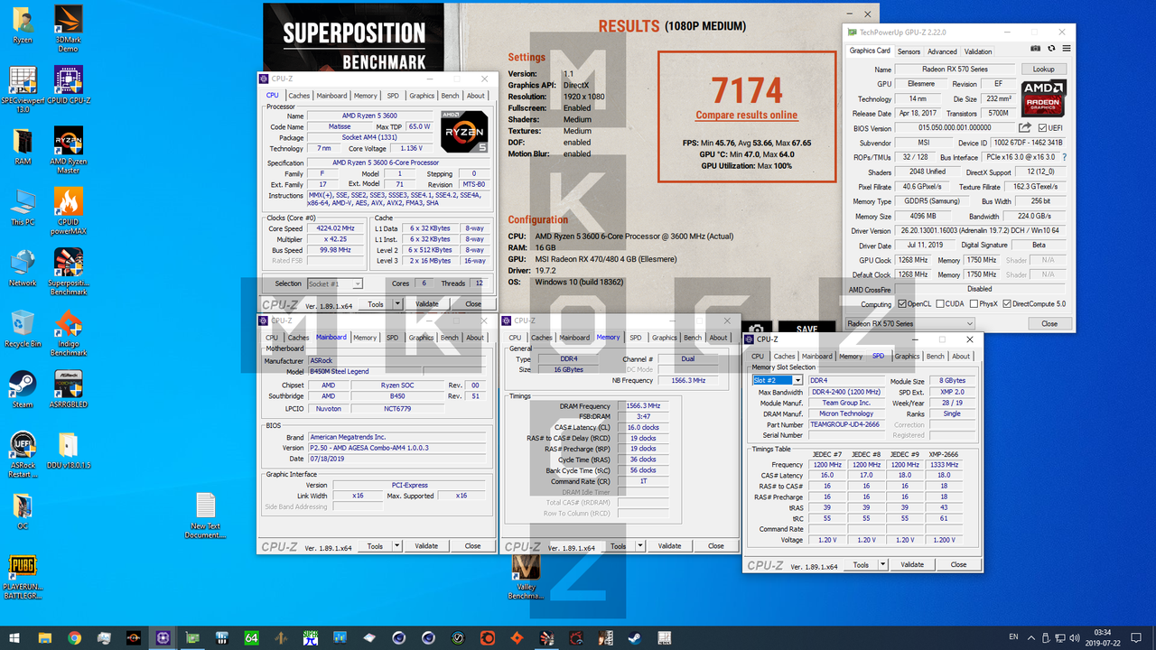Switch to the Sensors tab in GPU-Z
This screenshot has height=650, width=1156.
click(x=909, y=51)
